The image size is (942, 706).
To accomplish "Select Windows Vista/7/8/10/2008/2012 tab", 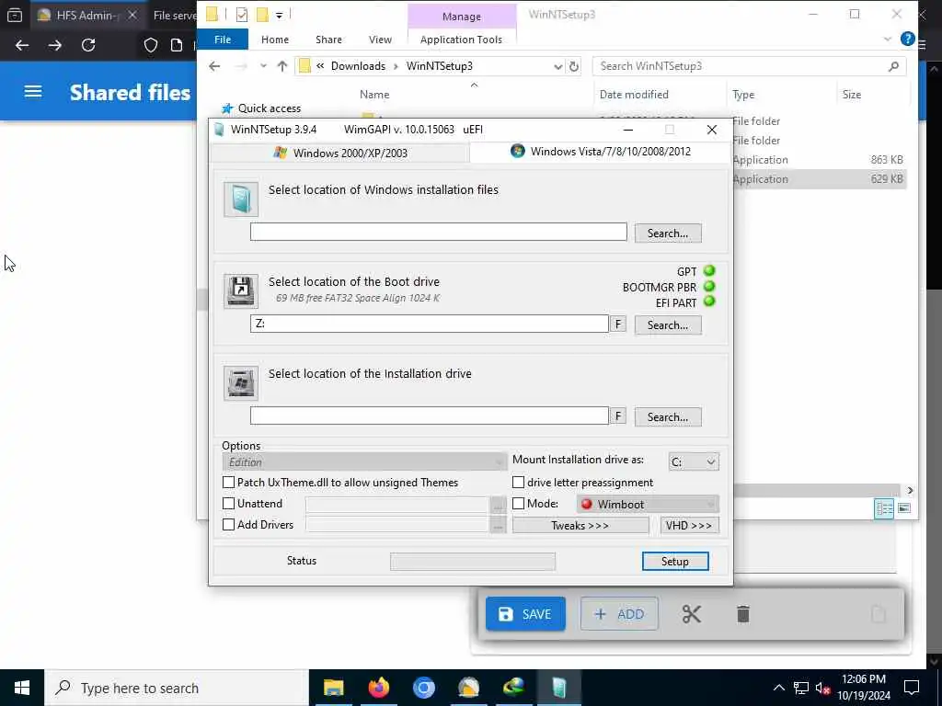I will coord(601,152).
